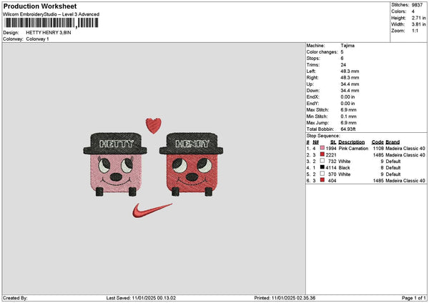Click 'Printed: 11/01/2025' footer text
The height and width of the screenshot is (303, 429).
pos(285,298)
